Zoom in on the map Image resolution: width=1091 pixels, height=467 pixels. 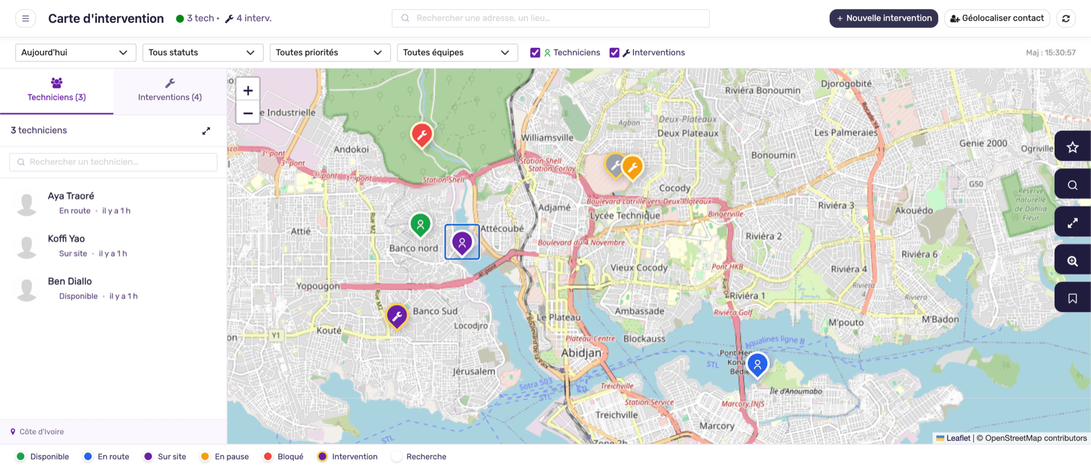pos(248,90)
